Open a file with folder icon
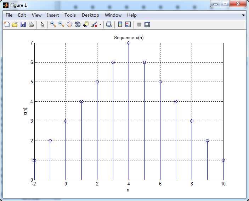249x201 pixels. pyautogui.click(x=15, y=24)
